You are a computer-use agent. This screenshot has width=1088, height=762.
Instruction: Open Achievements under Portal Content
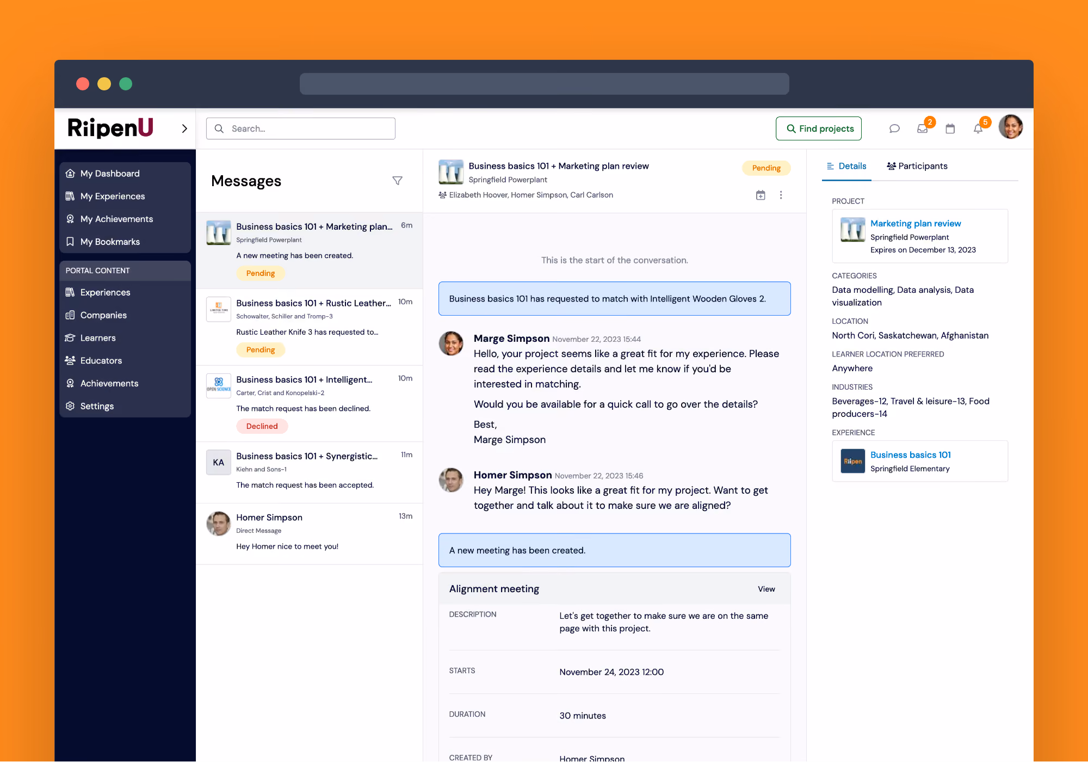click(125, 384)
